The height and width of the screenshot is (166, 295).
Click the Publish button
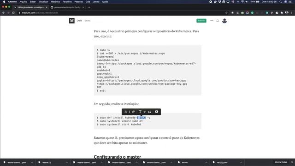point(201,20)
